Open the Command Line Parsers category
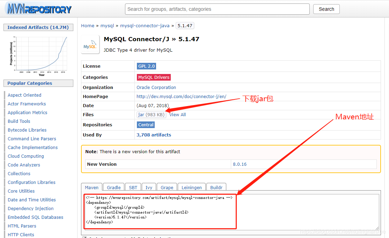389x238 pixels. click(32, 139)
